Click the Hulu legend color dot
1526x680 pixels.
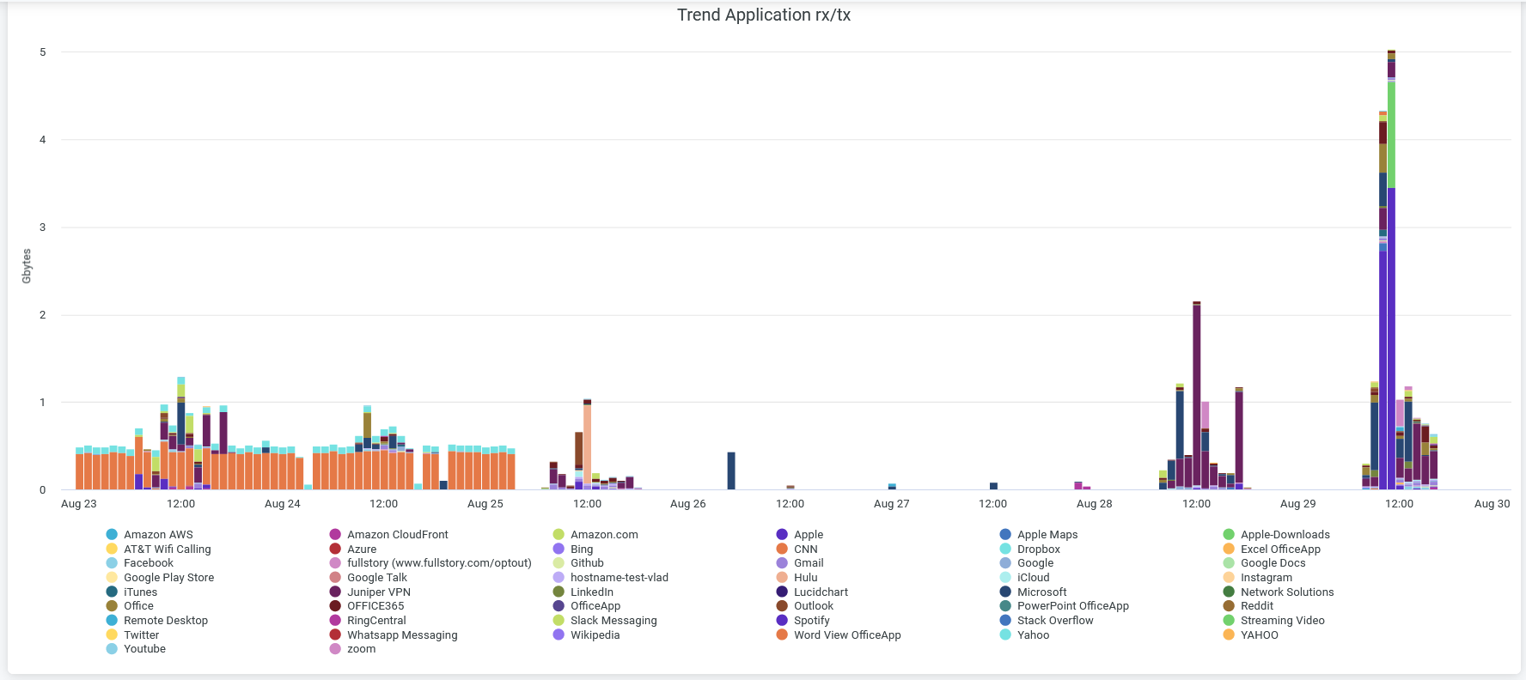pos(782,578)
